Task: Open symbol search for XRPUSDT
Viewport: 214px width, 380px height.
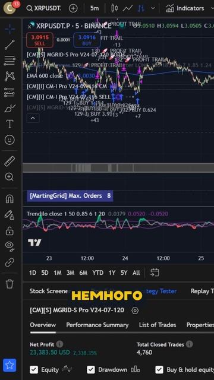Action: click(x=44, y=8)
